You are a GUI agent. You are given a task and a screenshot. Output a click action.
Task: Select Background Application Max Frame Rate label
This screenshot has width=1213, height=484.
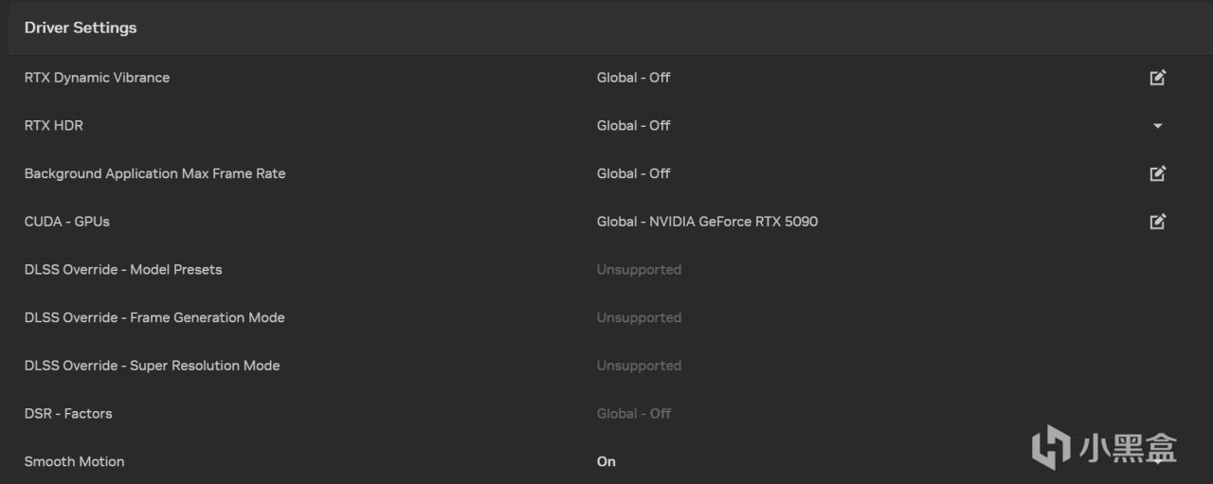click(x=154, y=173)
